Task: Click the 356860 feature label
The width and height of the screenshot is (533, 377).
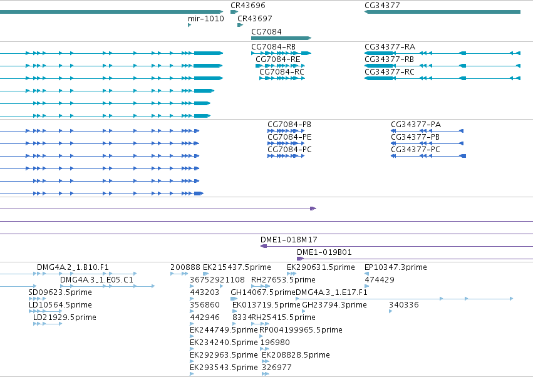Action: (x=205, y=305)
